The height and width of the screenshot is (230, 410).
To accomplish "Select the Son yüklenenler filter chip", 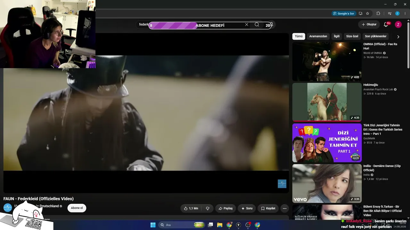I will pos(376,36).
